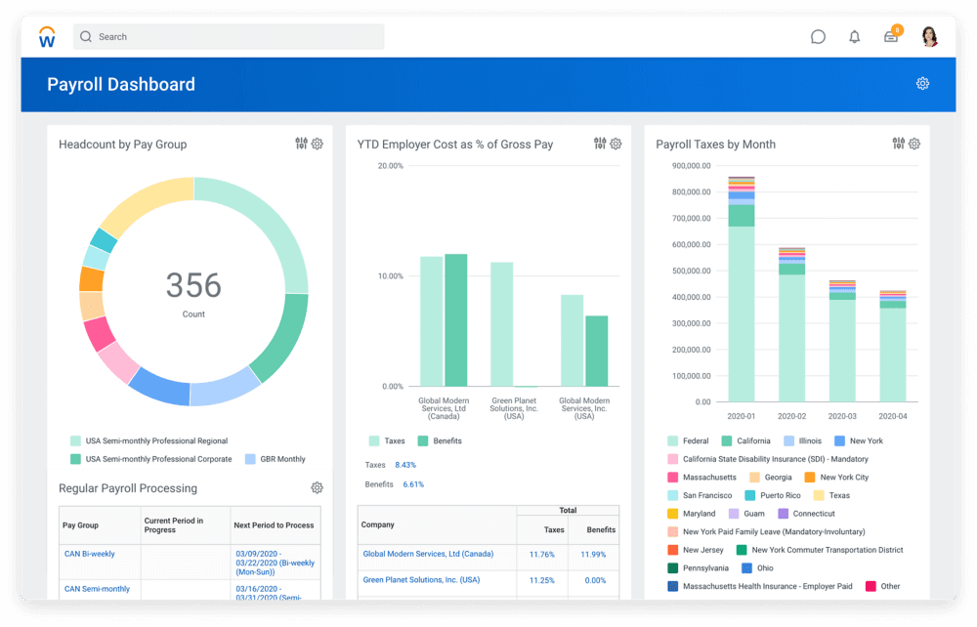977x627 pixels.
Task: Open gear settings for Regular Payroll Processing
Action: click(x=318, y=487)
